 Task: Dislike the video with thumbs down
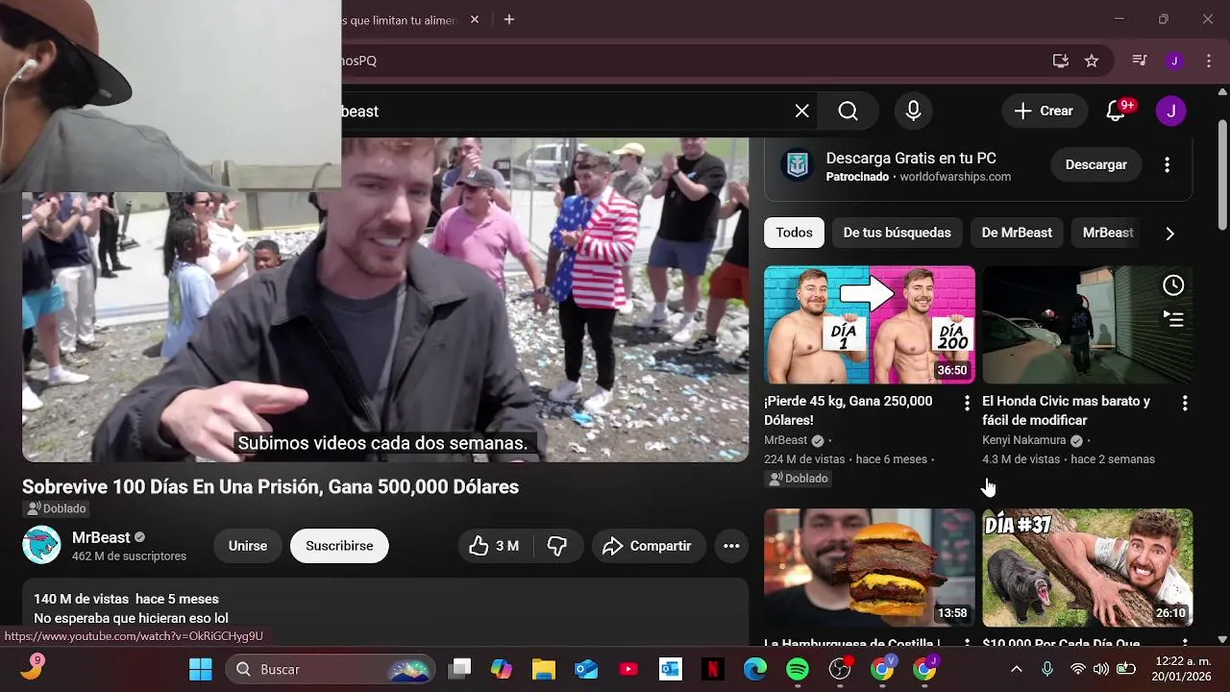(x=557, y=546)
